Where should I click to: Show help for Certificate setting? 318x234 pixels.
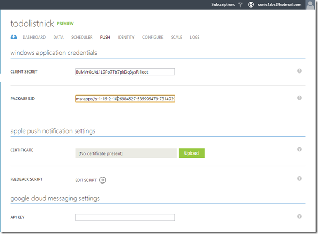(x=299, y=149)
